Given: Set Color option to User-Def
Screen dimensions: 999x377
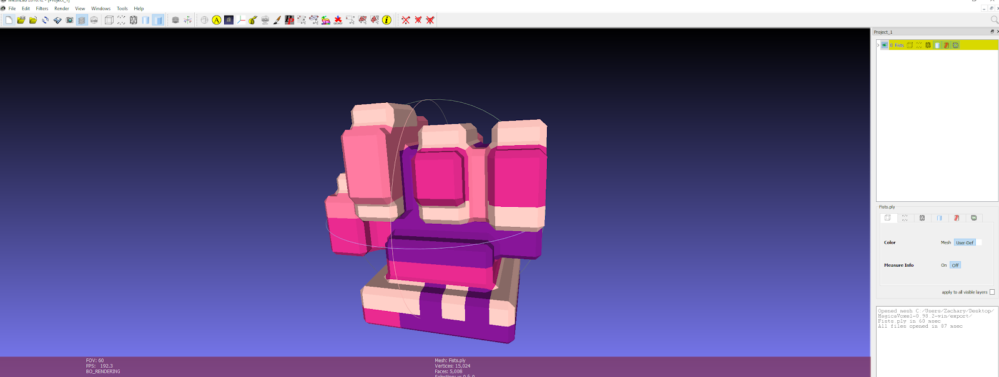Looking at the screenshot, I should click(x=965, y=242).
